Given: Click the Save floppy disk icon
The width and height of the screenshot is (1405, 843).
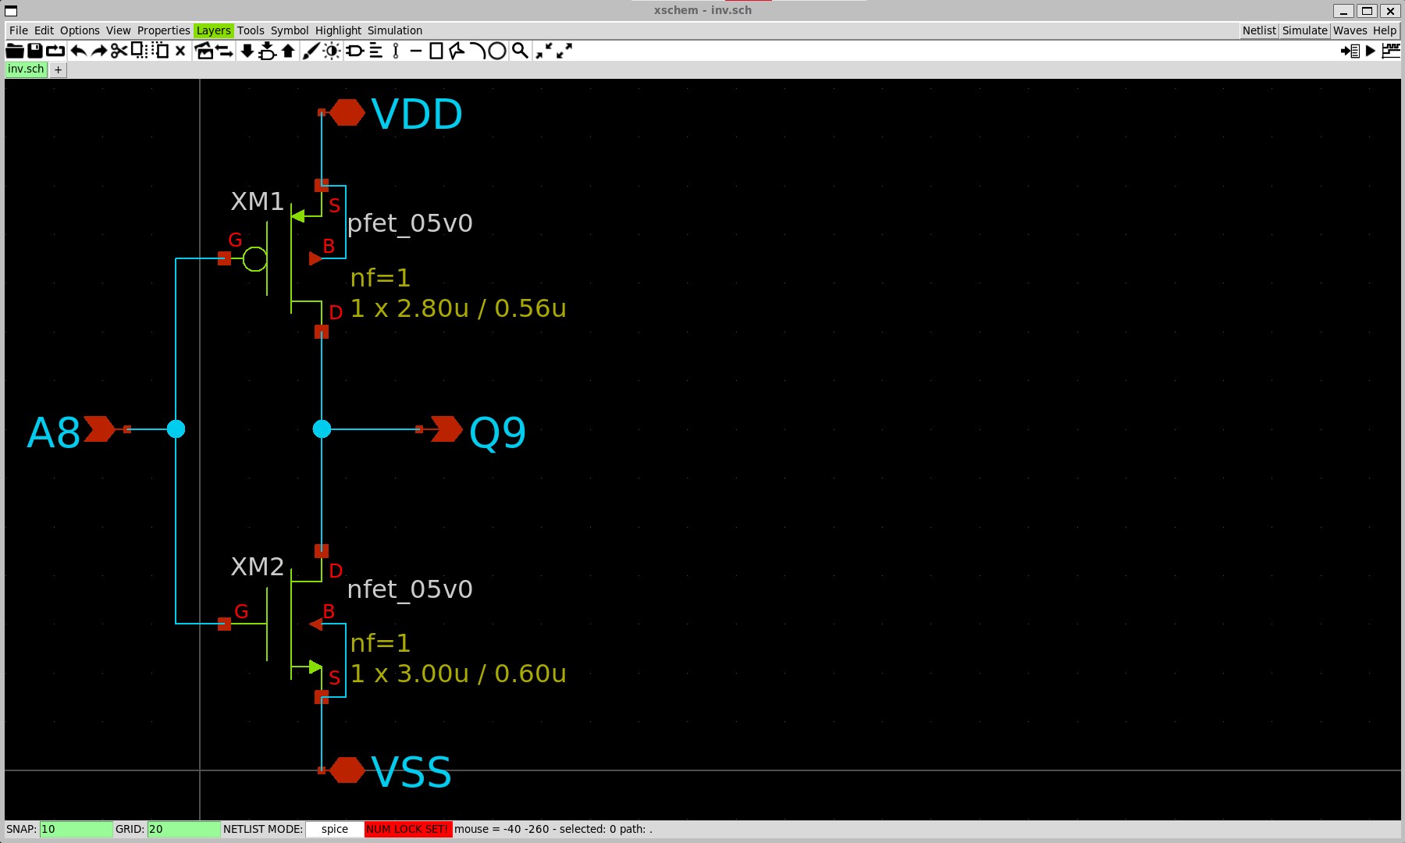Looking at the screenshot, I should (x=35, y=51).
